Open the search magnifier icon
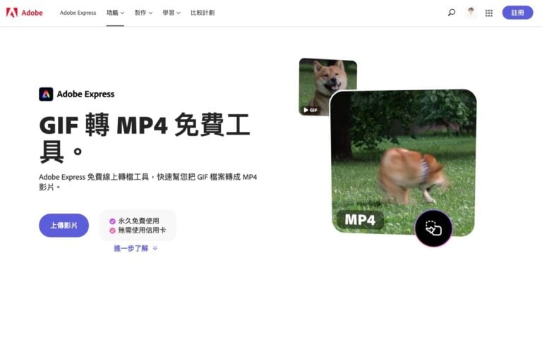Image resolution: width=542 pixels, height=339 pixels. [452, 13]
